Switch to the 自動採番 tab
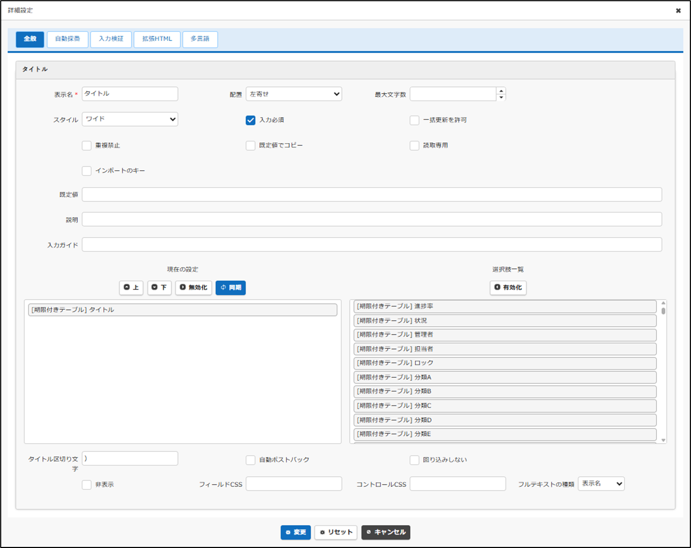 [x=68, y=39]
